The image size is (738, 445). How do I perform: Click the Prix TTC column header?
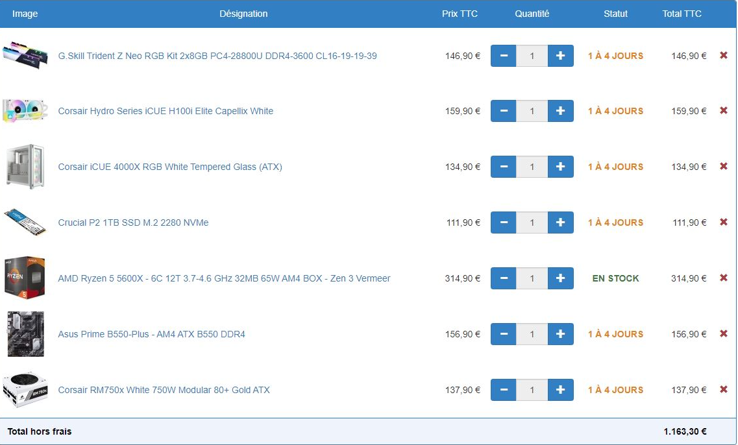point(460,14)
